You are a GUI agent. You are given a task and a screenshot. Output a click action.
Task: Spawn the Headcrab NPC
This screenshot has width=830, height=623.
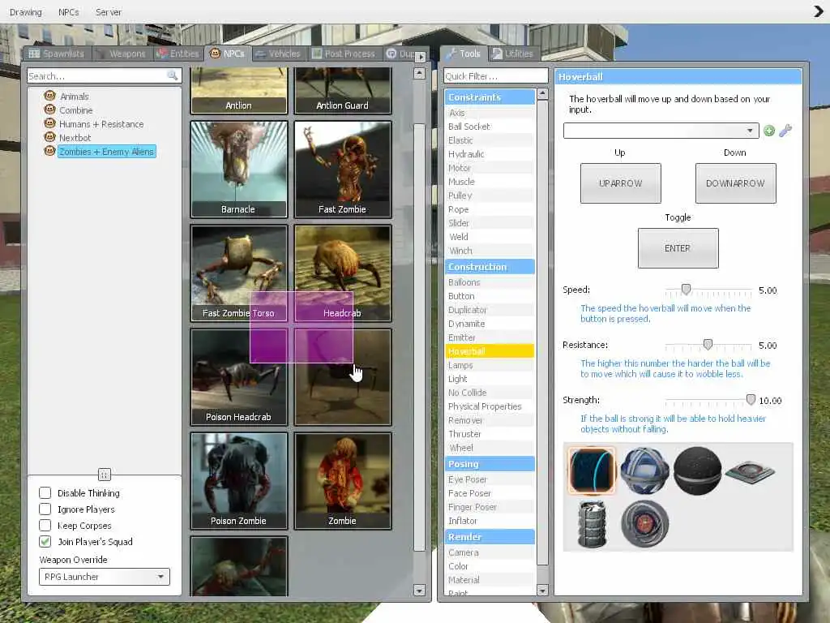coord(343,273)
